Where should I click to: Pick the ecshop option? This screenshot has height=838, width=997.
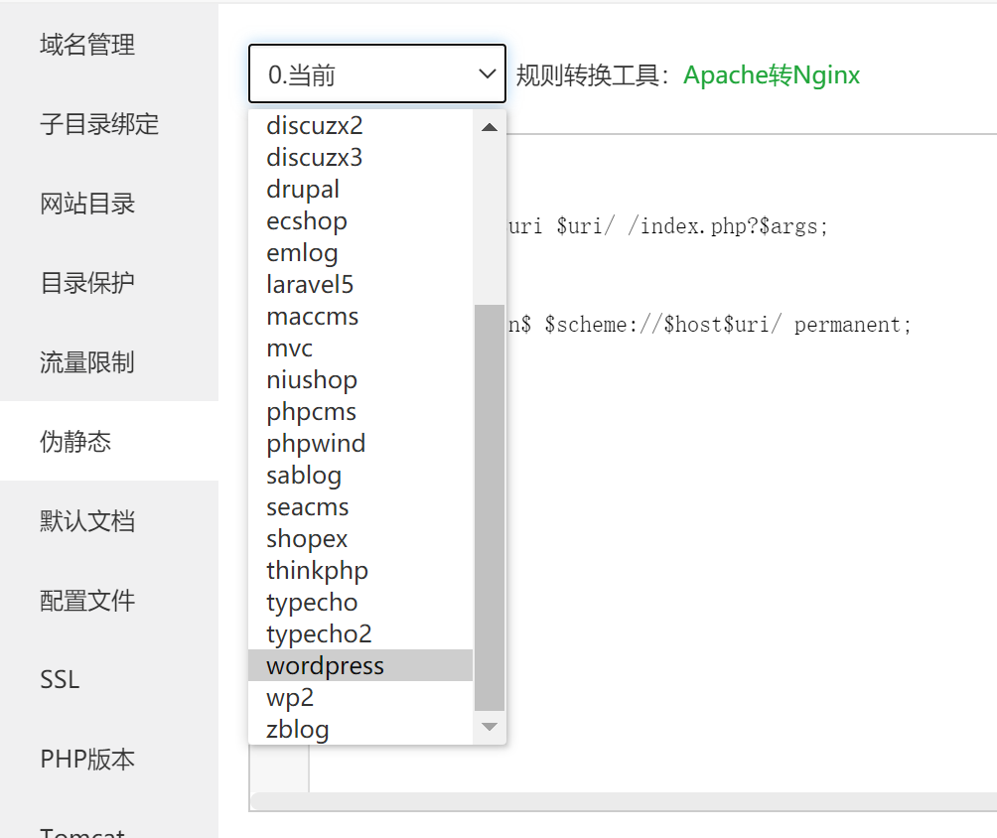[306, 221]
